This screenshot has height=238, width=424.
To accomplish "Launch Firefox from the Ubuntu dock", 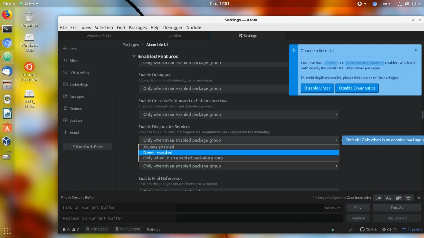I will coord(7,15).
